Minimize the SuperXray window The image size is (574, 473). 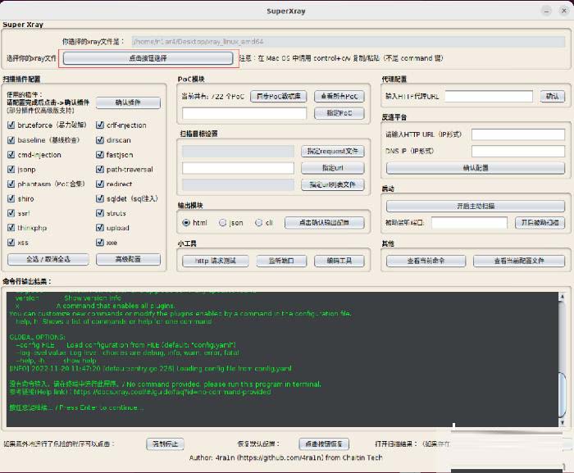pos(547,11)
